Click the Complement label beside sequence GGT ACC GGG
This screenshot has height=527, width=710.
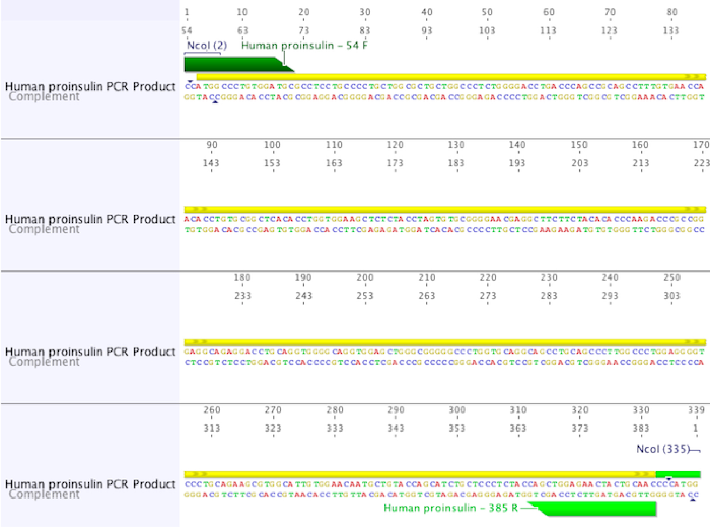[x=44, y=97]
